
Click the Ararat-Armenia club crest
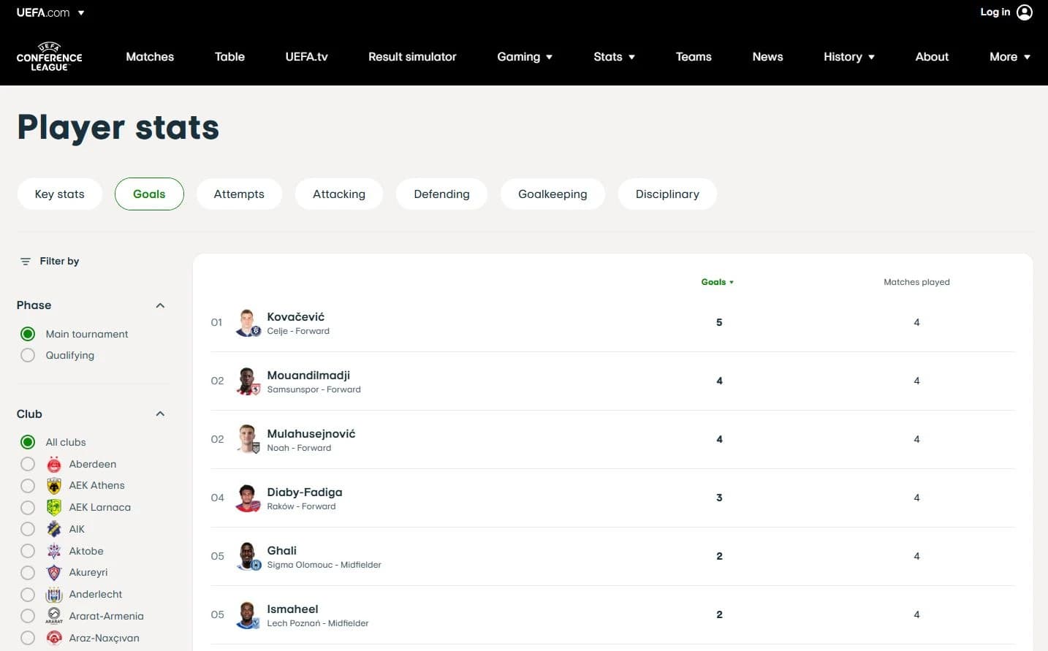coord(54,616)
